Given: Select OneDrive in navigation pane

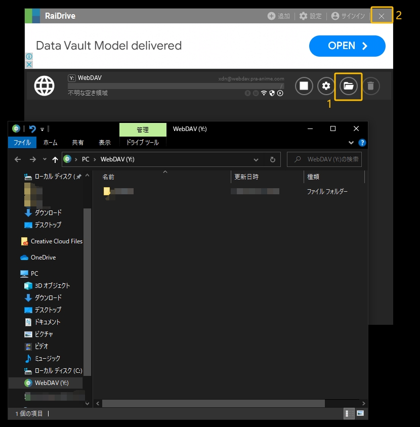Looking at the screenshot, I should point(43,258).
